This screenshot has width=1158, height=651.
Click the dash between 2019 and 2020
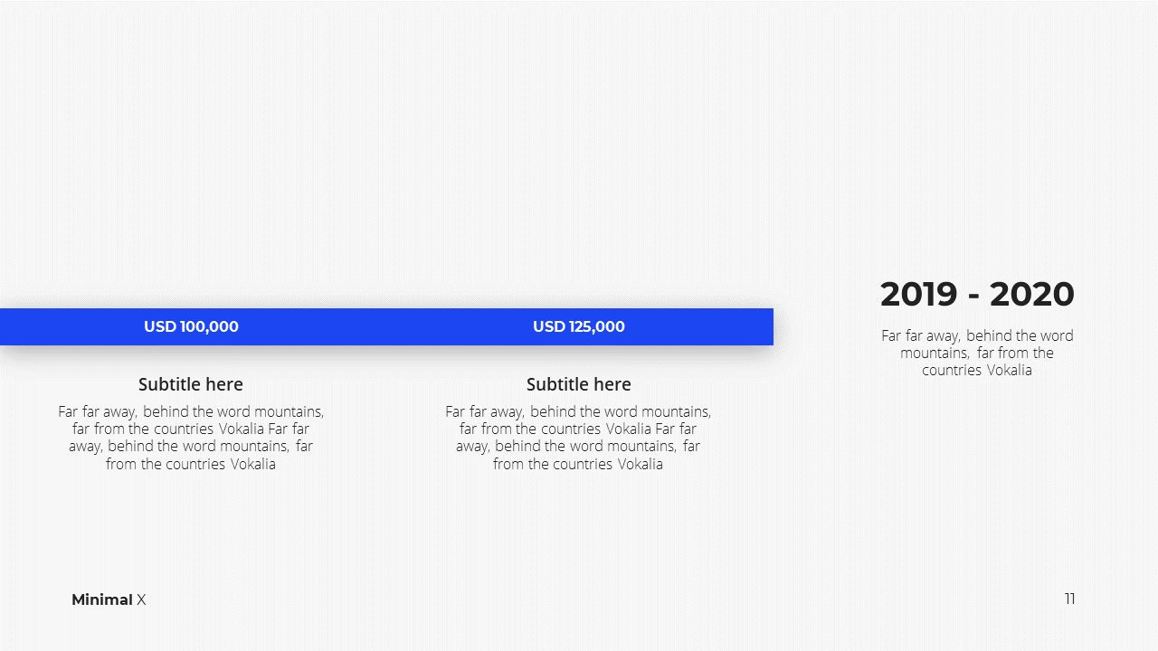[973, 297]
